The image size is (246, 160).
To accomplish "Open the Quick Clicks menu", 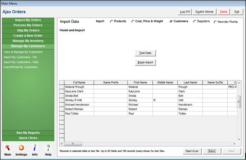I will click(28, 138).
